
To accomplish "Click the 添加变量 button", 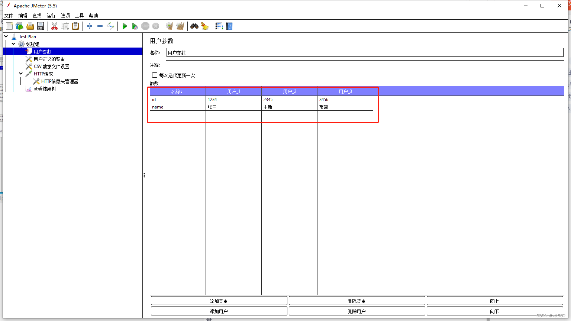I will (219, 301).
